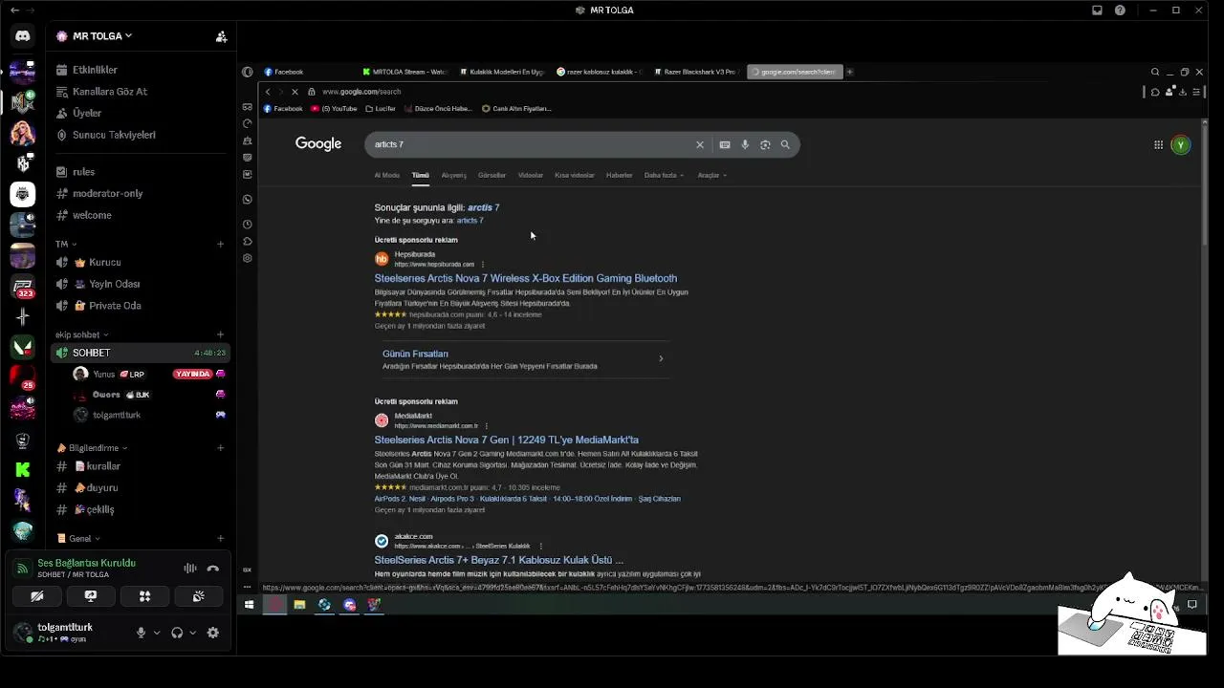Open Windows Start button in taskbar
The width and height of the screenshot is (1224, 688).
[249, 604]
